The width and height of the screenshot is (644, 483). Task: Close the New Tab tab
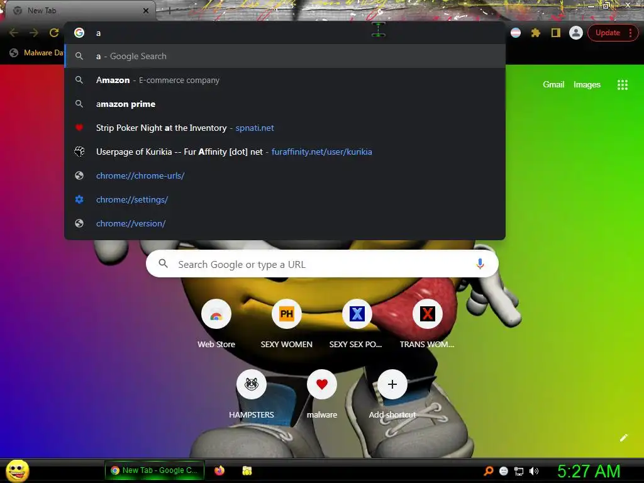146,11
